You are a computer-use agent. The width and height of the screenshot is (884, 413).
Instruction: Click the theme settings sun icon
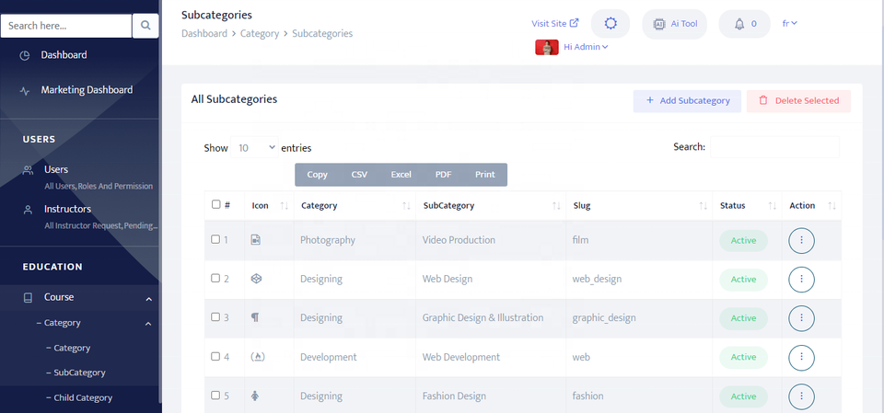(x=610, y=24)
